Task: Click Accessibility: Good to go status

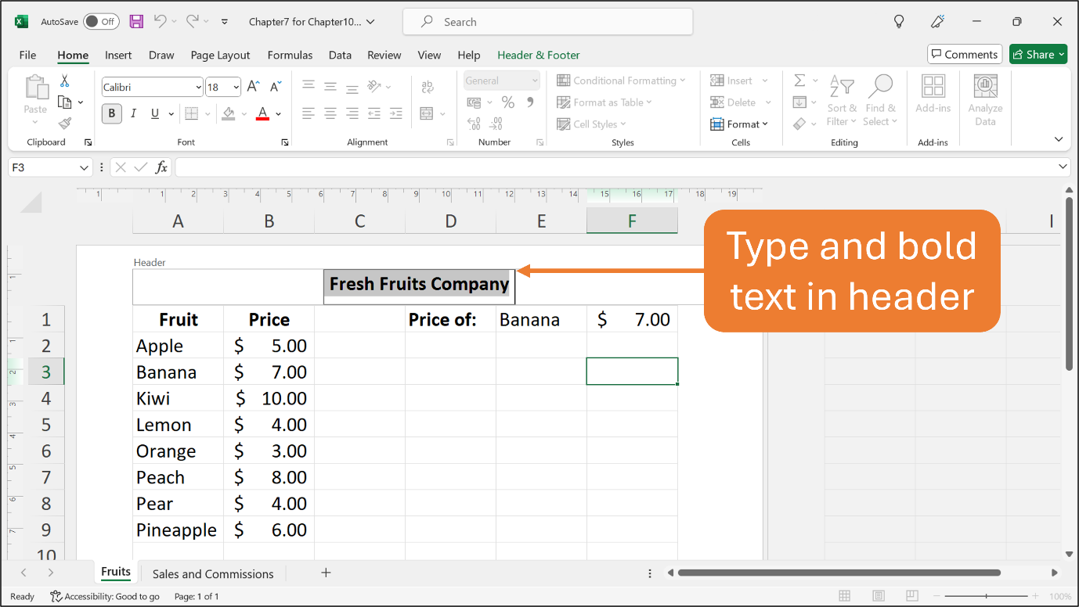Action: (105, 596)
